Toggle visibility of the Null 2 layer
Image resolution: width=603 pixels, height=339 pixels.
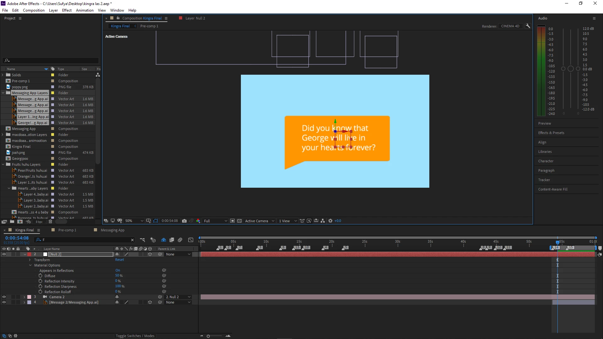pos(4,254)
